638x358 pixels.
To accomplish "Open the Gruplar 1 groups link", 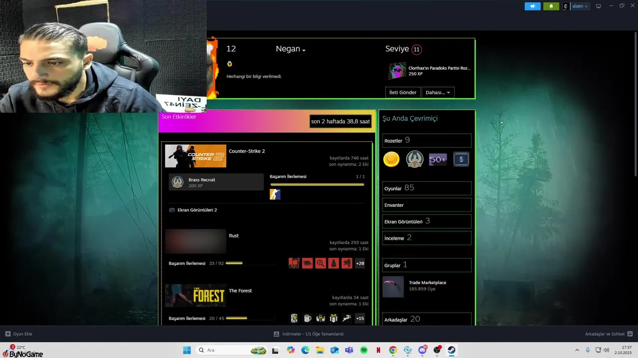I will (427, 265).
